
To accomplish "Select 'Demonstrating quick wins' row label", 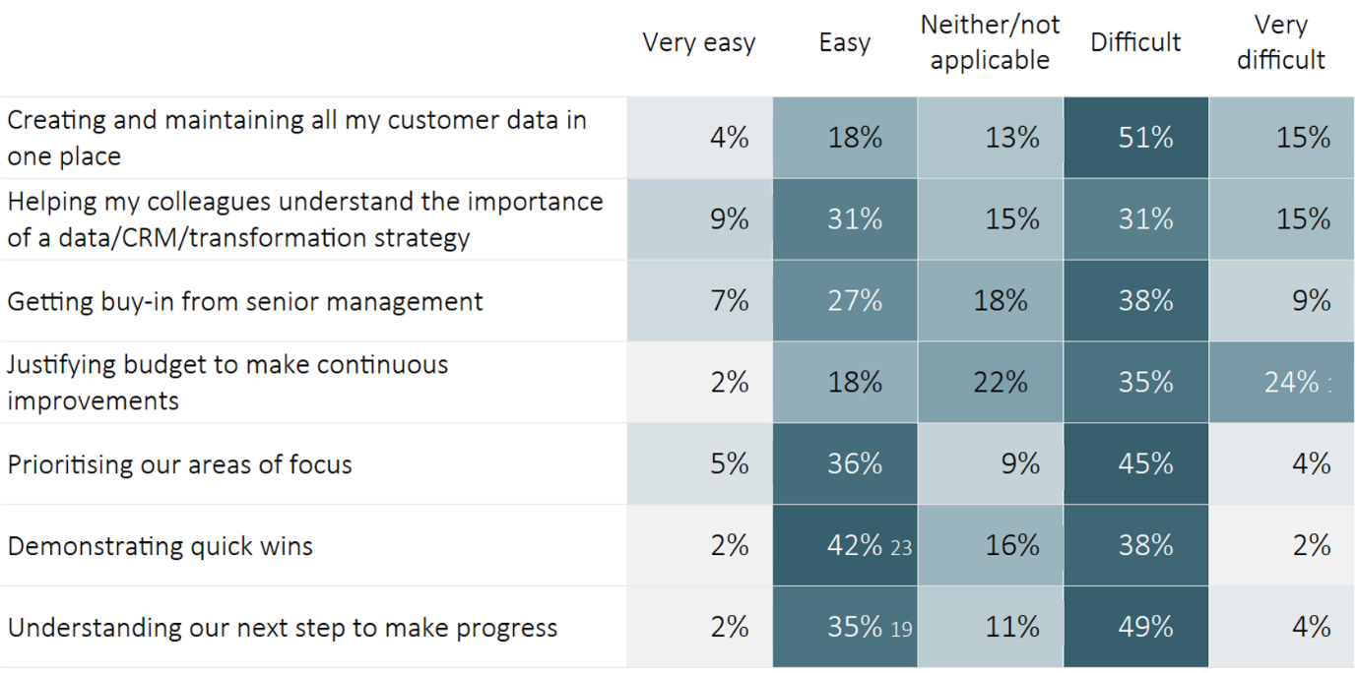I will [161, 546].
